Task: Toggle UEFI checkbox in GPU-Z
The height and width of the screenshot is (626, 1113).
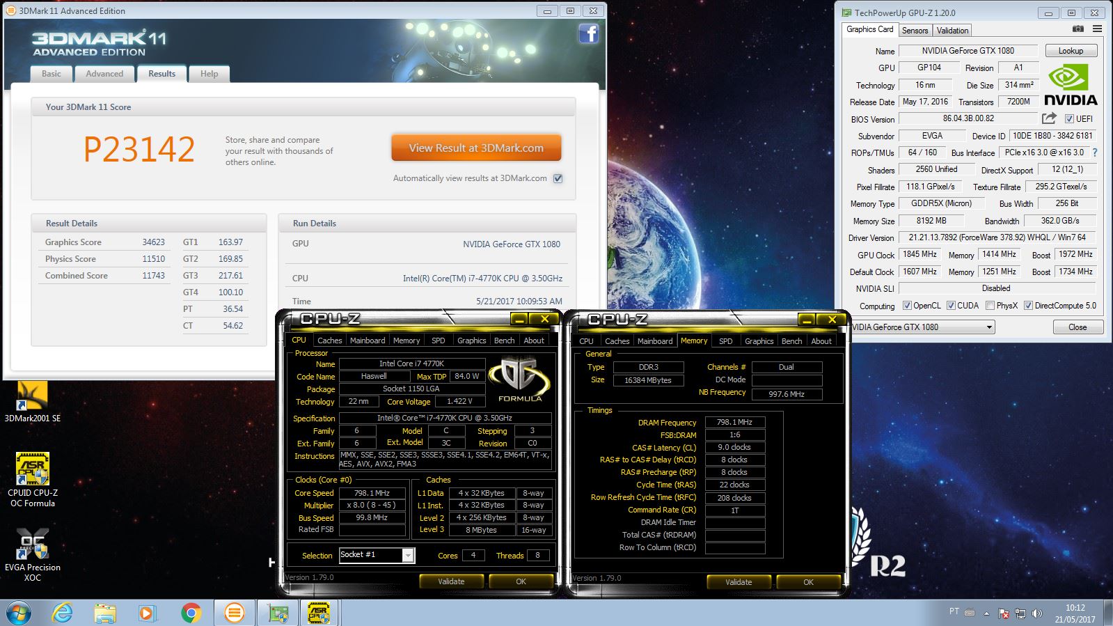Action: coord(1069,119)
